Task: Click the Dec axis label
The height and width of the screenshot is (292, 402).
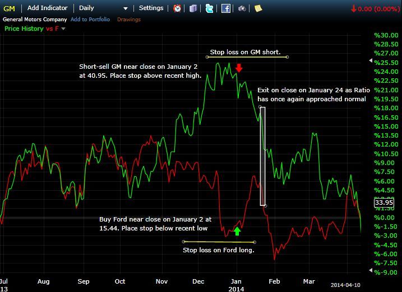Action: [198, 281]
